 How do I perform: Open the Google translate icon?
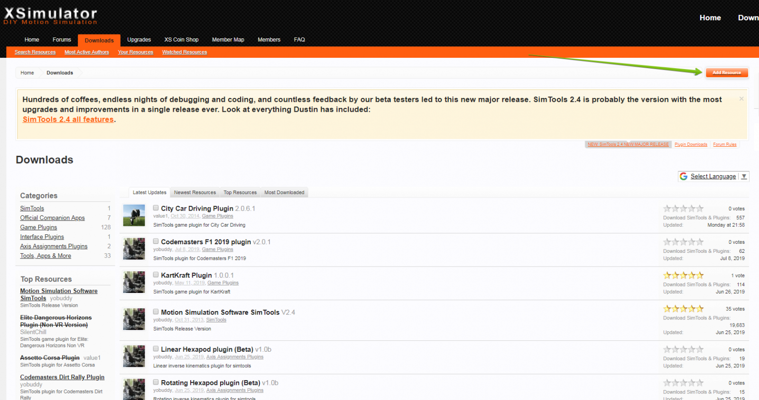(684, 176)
